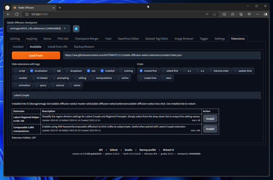Screen dimensions: 273x180
Task: Toggle the tab tag checkbox
Action: pos(54,71)
